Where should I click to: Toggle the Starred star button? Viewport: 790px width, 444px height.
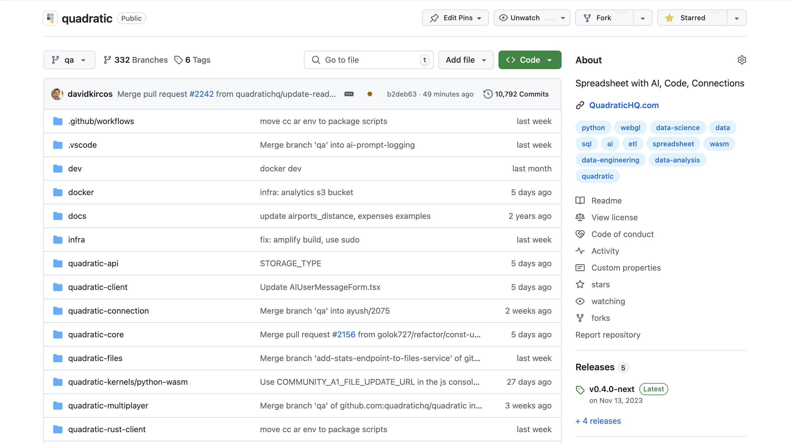click(x=692, y=18)
